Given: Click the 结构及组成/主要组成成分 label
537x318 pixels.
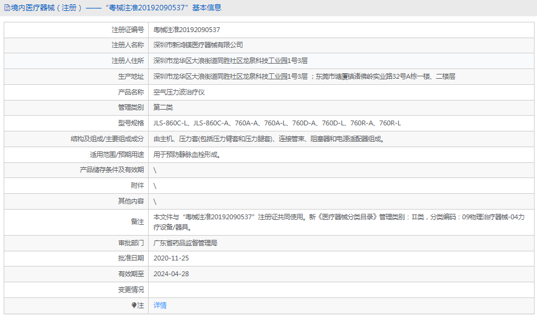Looking at the screenshot, I should pyautogui.click(x=107, y=139).
